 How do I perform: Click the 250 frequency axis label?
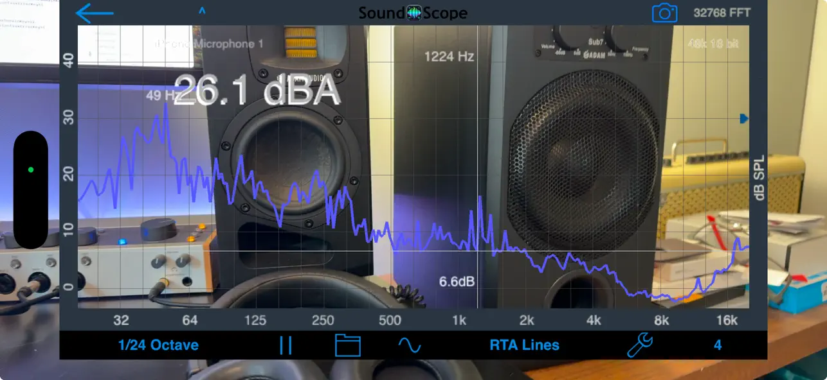(x=323, y=320)
